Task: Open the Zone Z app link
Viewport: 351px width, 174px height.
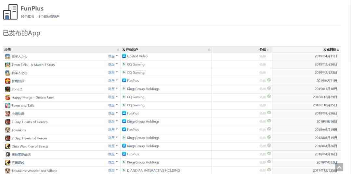Action: click(17, 89)
